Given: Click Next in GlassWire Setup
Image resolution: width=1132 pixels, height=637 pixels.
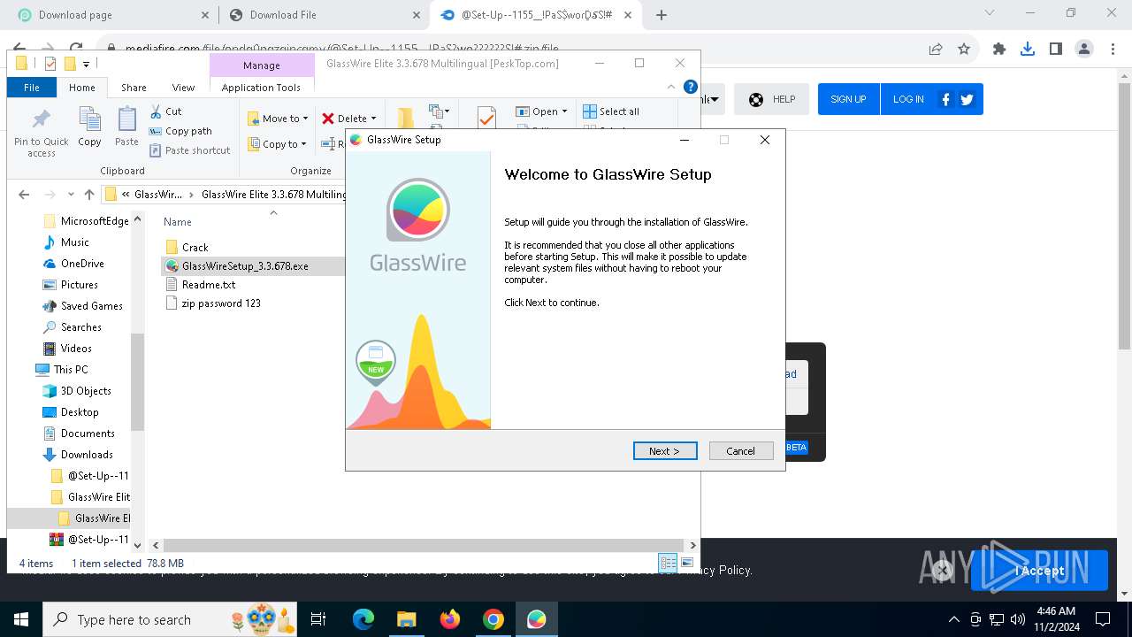Looking at the screenshot, I should (665, 451).
